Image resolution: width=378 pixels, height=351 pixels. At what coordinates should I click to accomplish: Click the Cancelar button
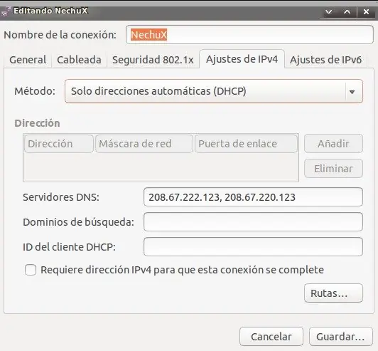[x=271, y=337]
